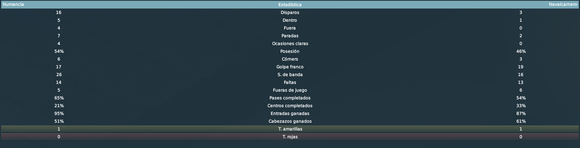The height and width of the screenshot is (148, 580).
Task: Select the Entradas ganadas row
Action: tap(290, 113)
